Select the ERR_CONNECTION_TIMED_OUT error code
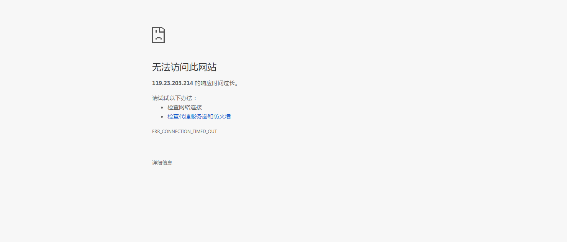Viewport: 567px width, 242px height. pyautogui.click(x=184, y=131)
